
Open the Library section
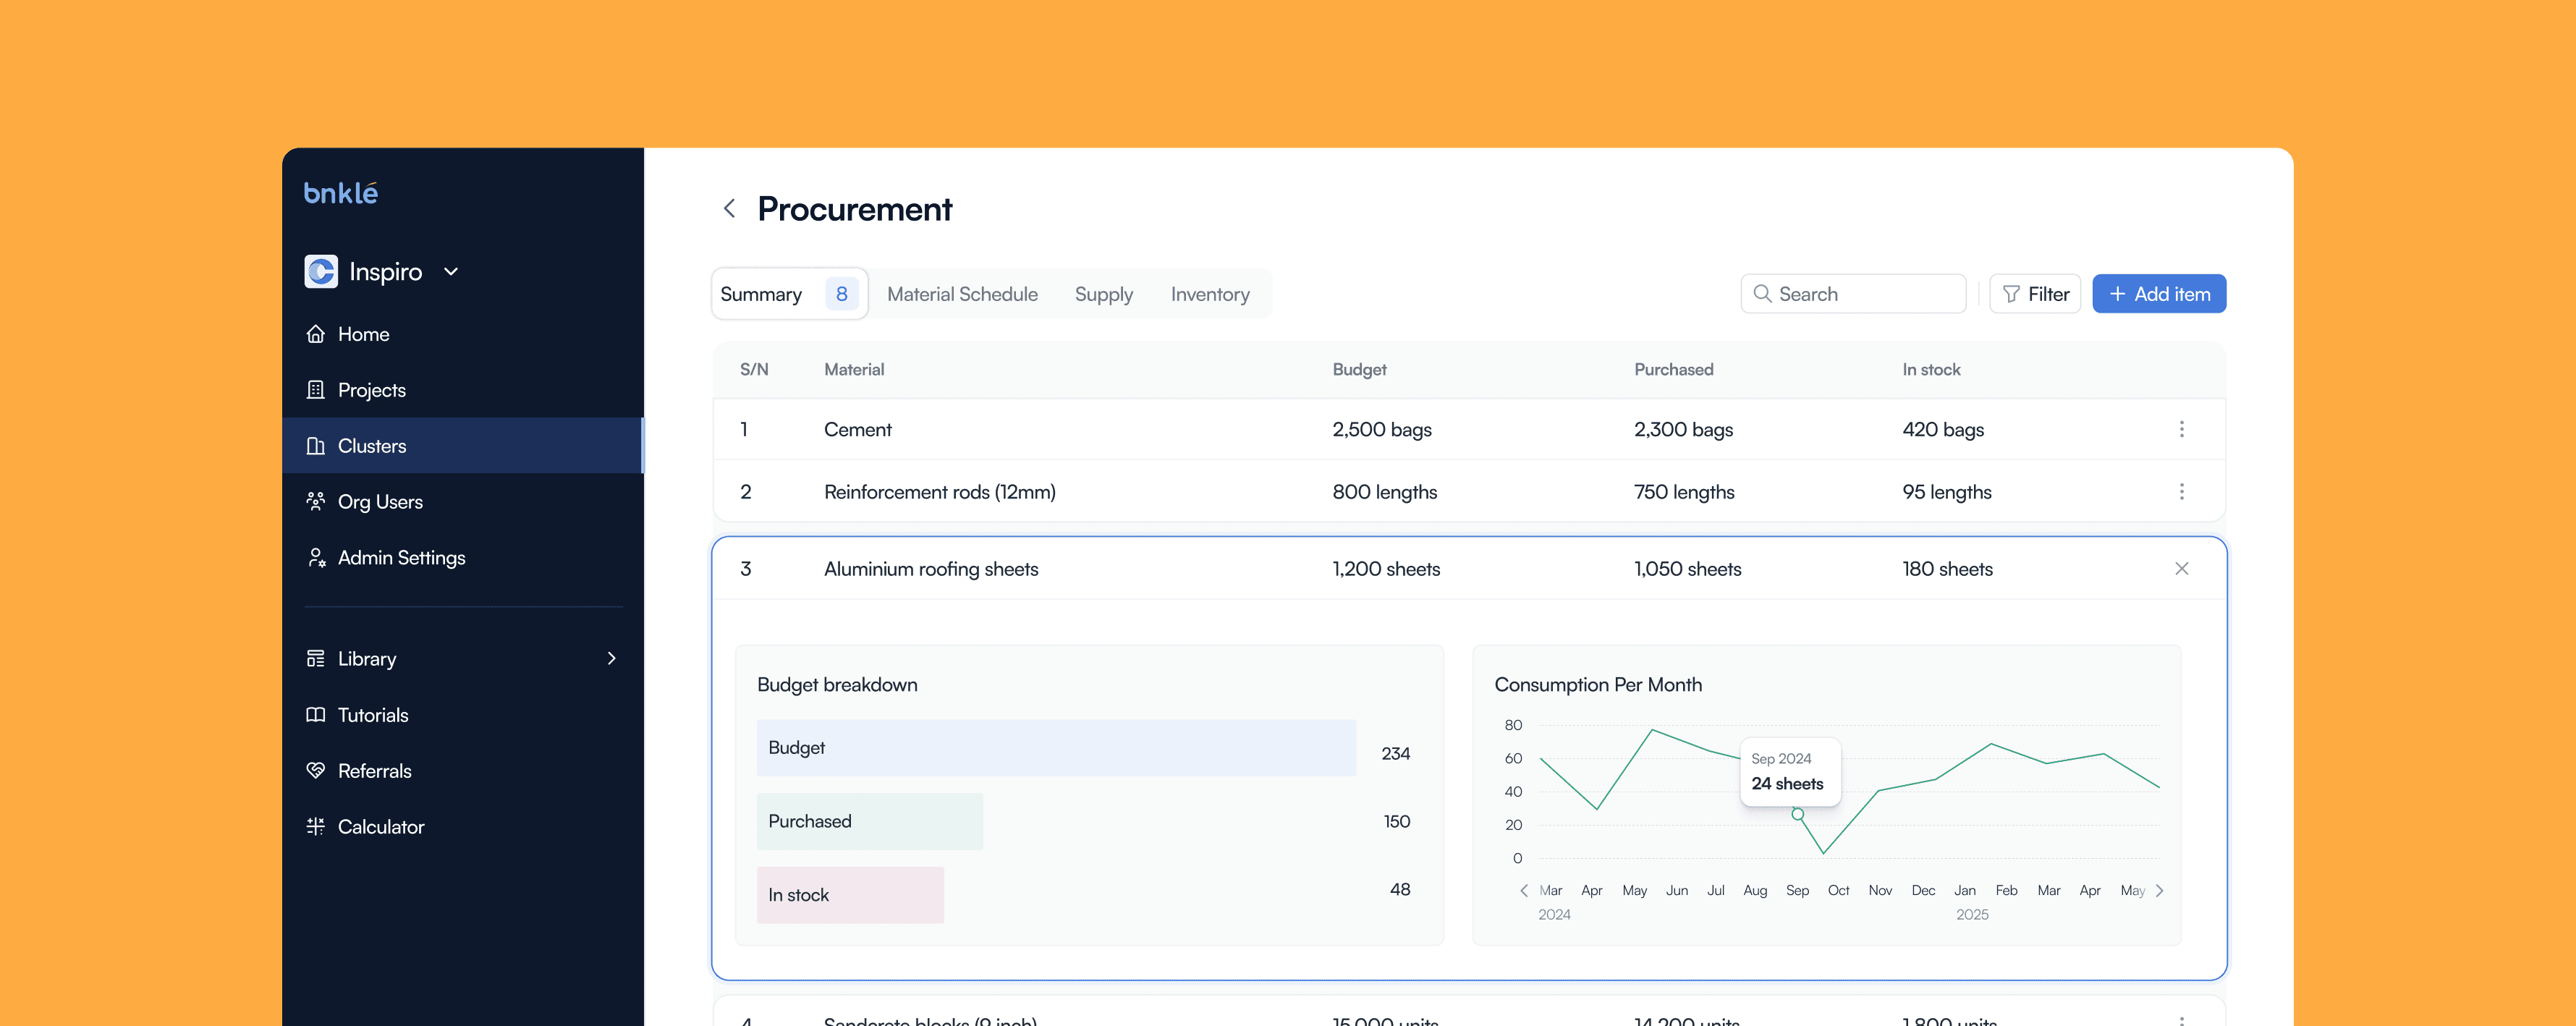coord(463,658)
